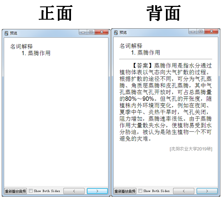
Task: Close the left preview window
Action: (101, 32)
